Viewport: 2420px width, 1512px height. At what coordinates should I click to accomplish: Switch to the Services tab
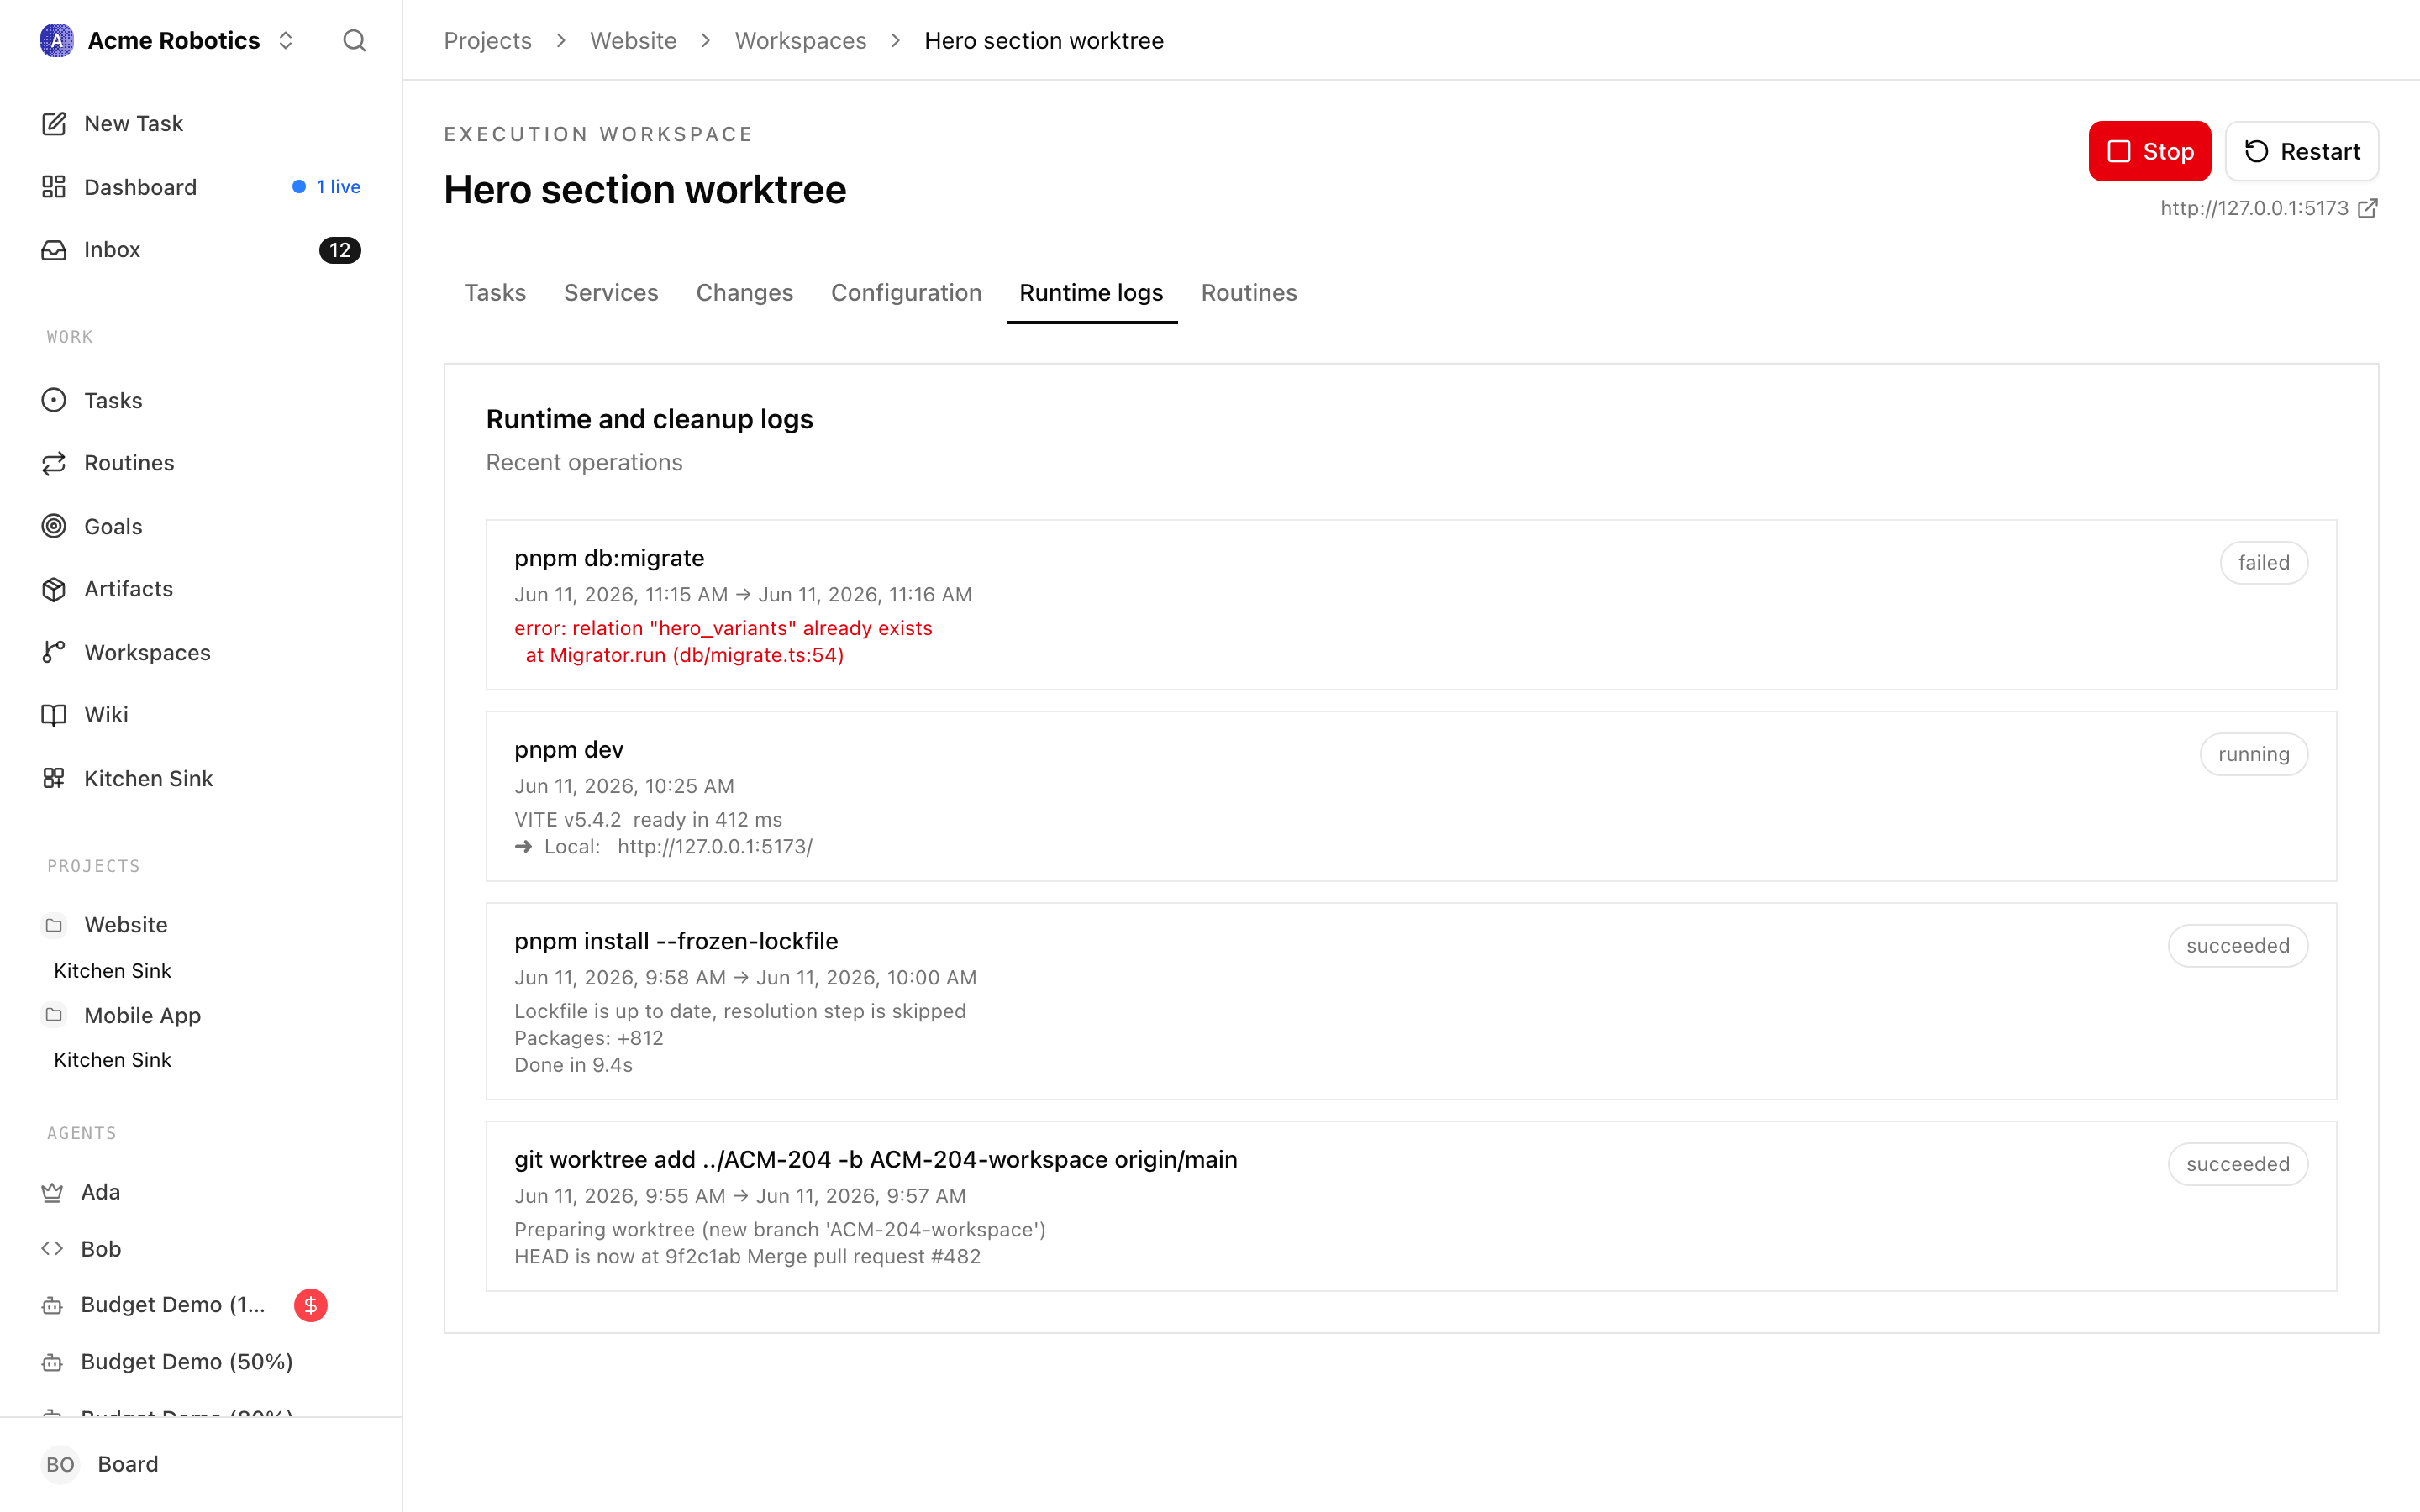[x=611, y=293]
